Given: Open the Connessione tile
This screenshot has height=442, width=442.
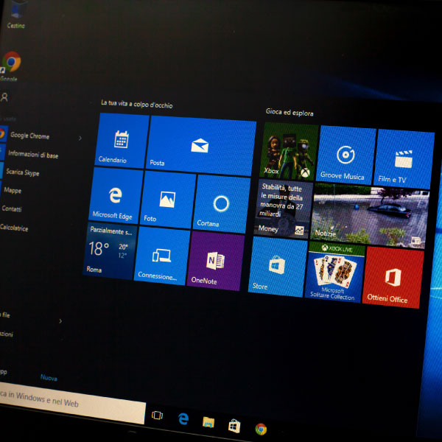Looking at the screenshot, I should [162, 256].
